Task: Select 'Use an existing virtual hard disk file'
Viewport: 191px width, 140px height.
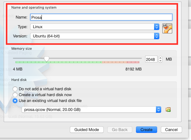Action: (15, 101)
